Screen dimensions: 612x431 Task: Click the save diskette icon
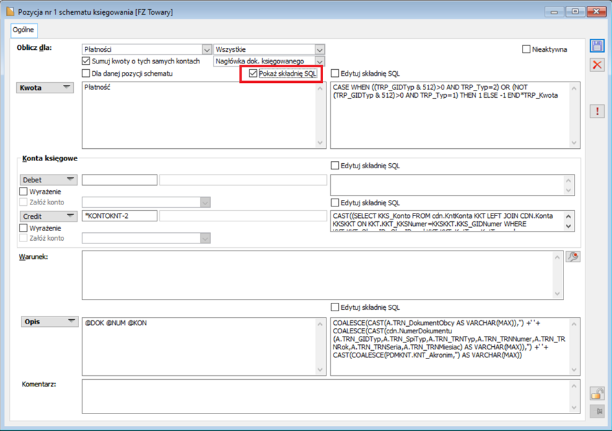coord(596,46)
